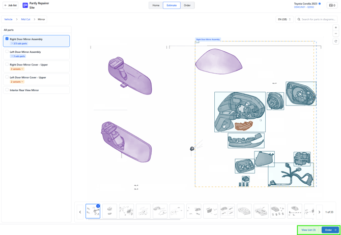Open the EN (GB) language dropdown

[x=285, y=19]
